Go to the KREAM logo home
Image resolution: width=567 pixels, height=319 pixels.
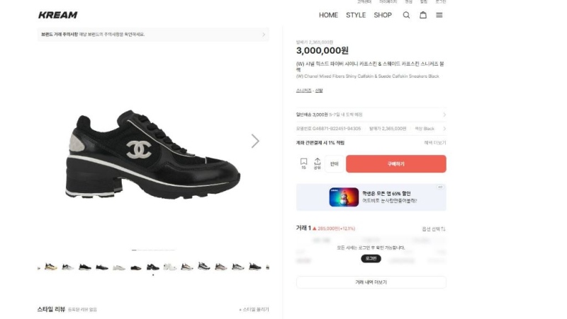(x=58, y=15)
